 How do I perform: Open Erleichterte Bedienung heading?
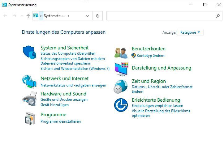coord(156,100)
